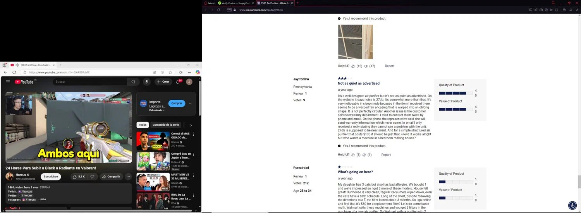
Task: Switch to Verify Codes SimplyCodes tab
Action: 236,3
